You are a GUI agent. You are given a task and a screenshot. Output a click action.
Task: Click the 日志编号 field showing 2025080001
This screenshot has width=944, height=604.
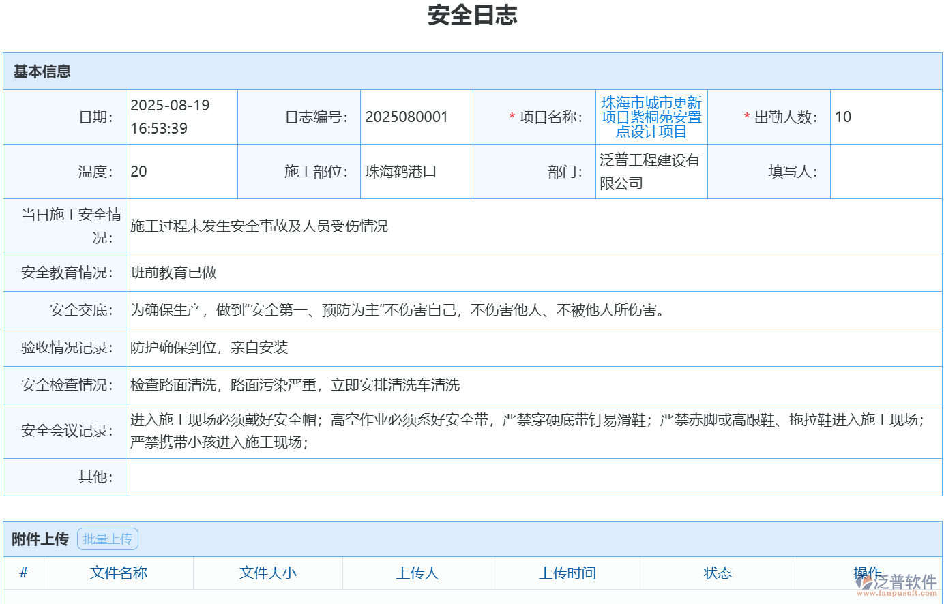pos(407,117)
